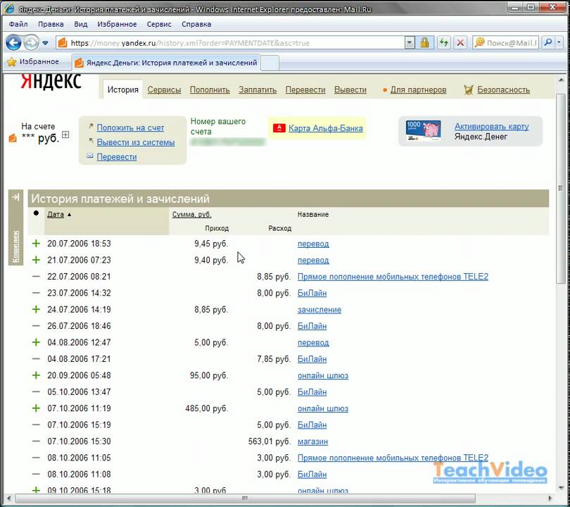Open the Активировать карту link
This screenshot has width=570, height=507.
pos(492,127)
